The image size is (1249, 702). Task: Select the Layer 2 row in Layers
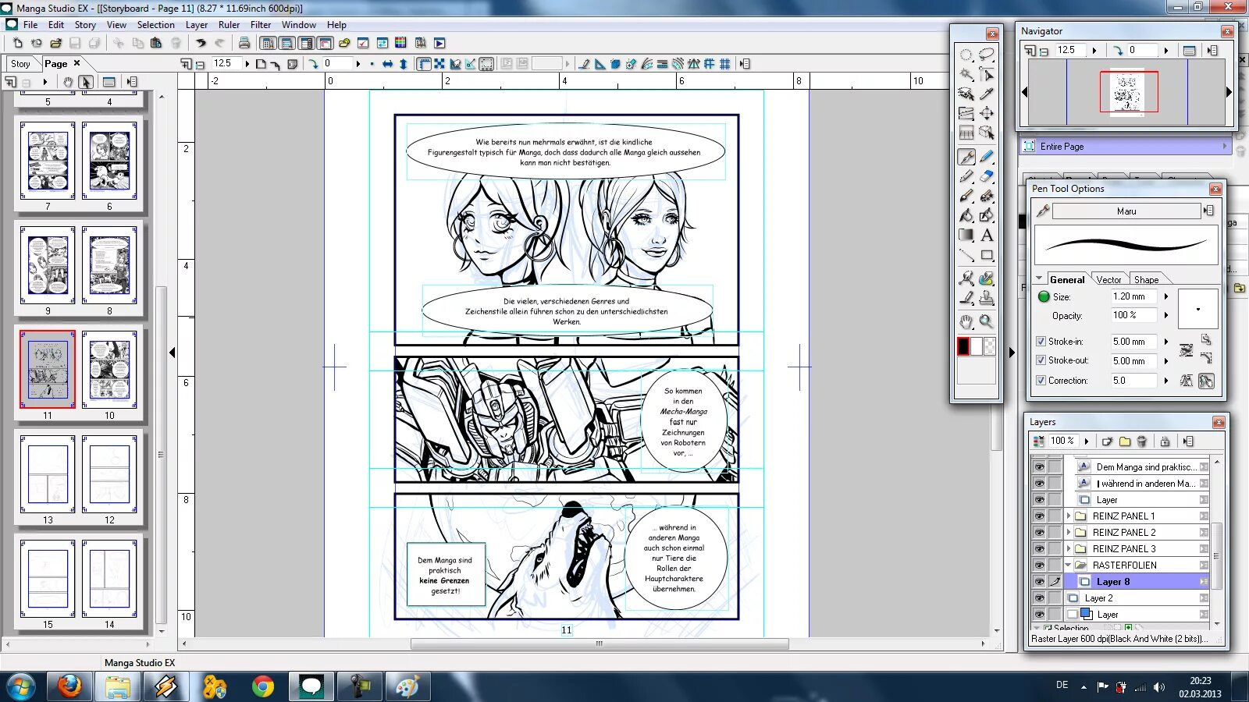pyautogui.click(x=1138, y=598)
